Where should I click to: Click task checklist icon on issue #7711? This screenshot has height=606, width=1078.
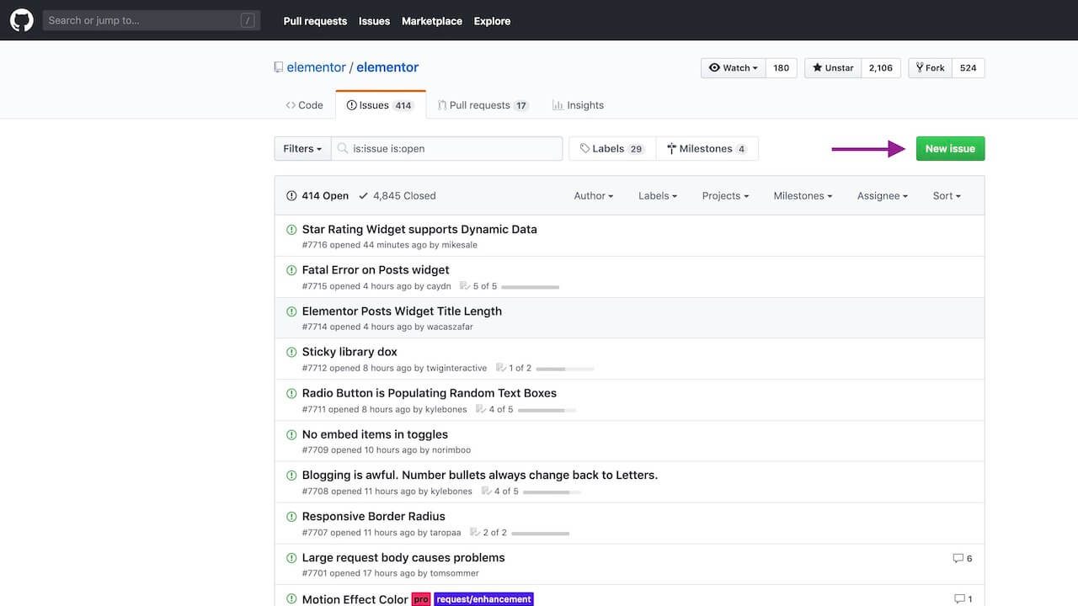(481, 409)
